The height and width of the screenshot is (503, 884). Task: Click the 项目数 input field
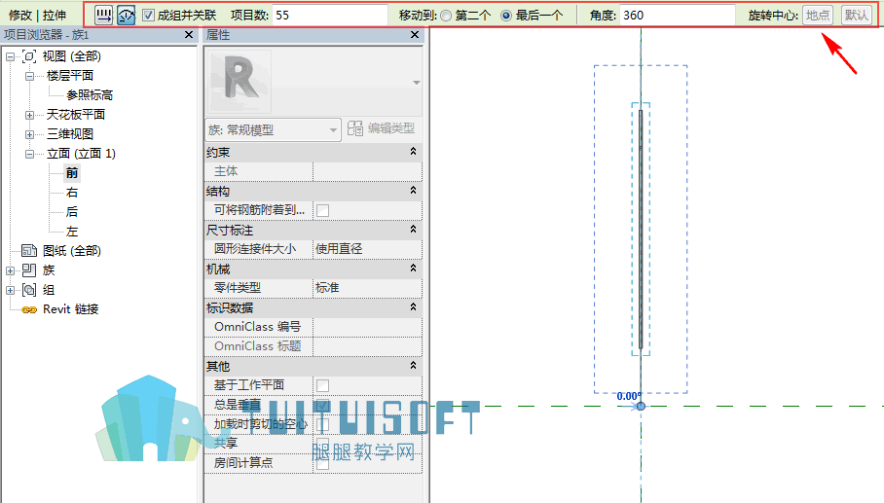330,16
